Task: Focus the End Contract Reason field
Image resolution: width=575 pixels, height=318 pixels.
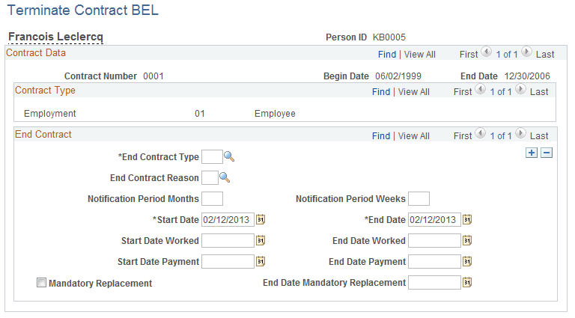Action: click(x=210, y=177)
